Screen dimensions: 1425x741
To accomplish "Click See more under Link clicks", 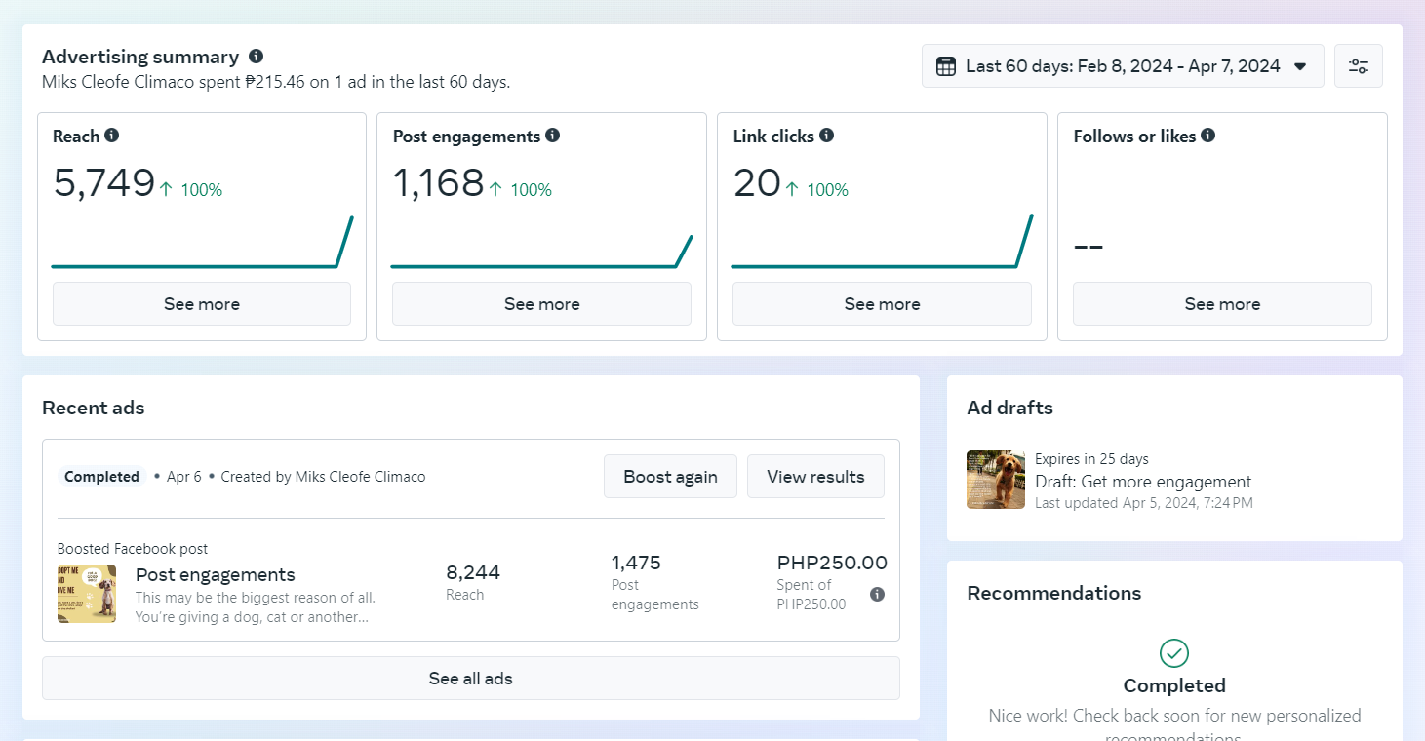I will click(882, 304).
